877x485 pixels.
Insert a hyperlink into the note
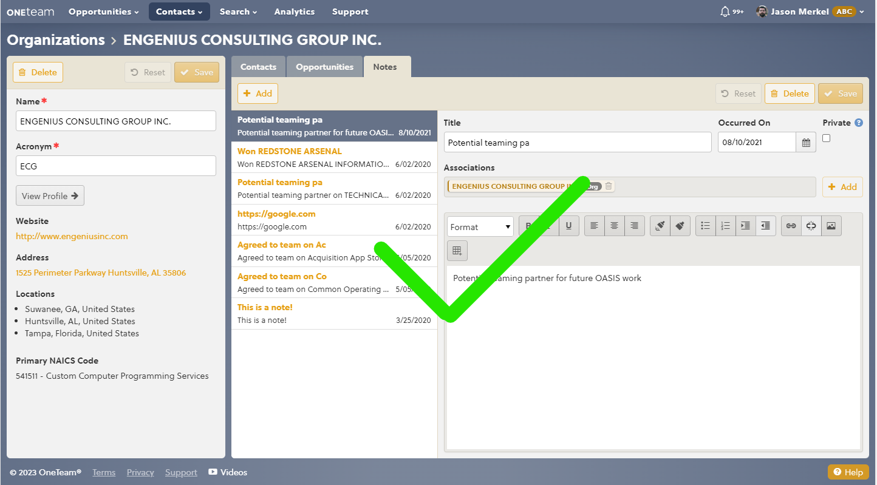tap(791, 225)
